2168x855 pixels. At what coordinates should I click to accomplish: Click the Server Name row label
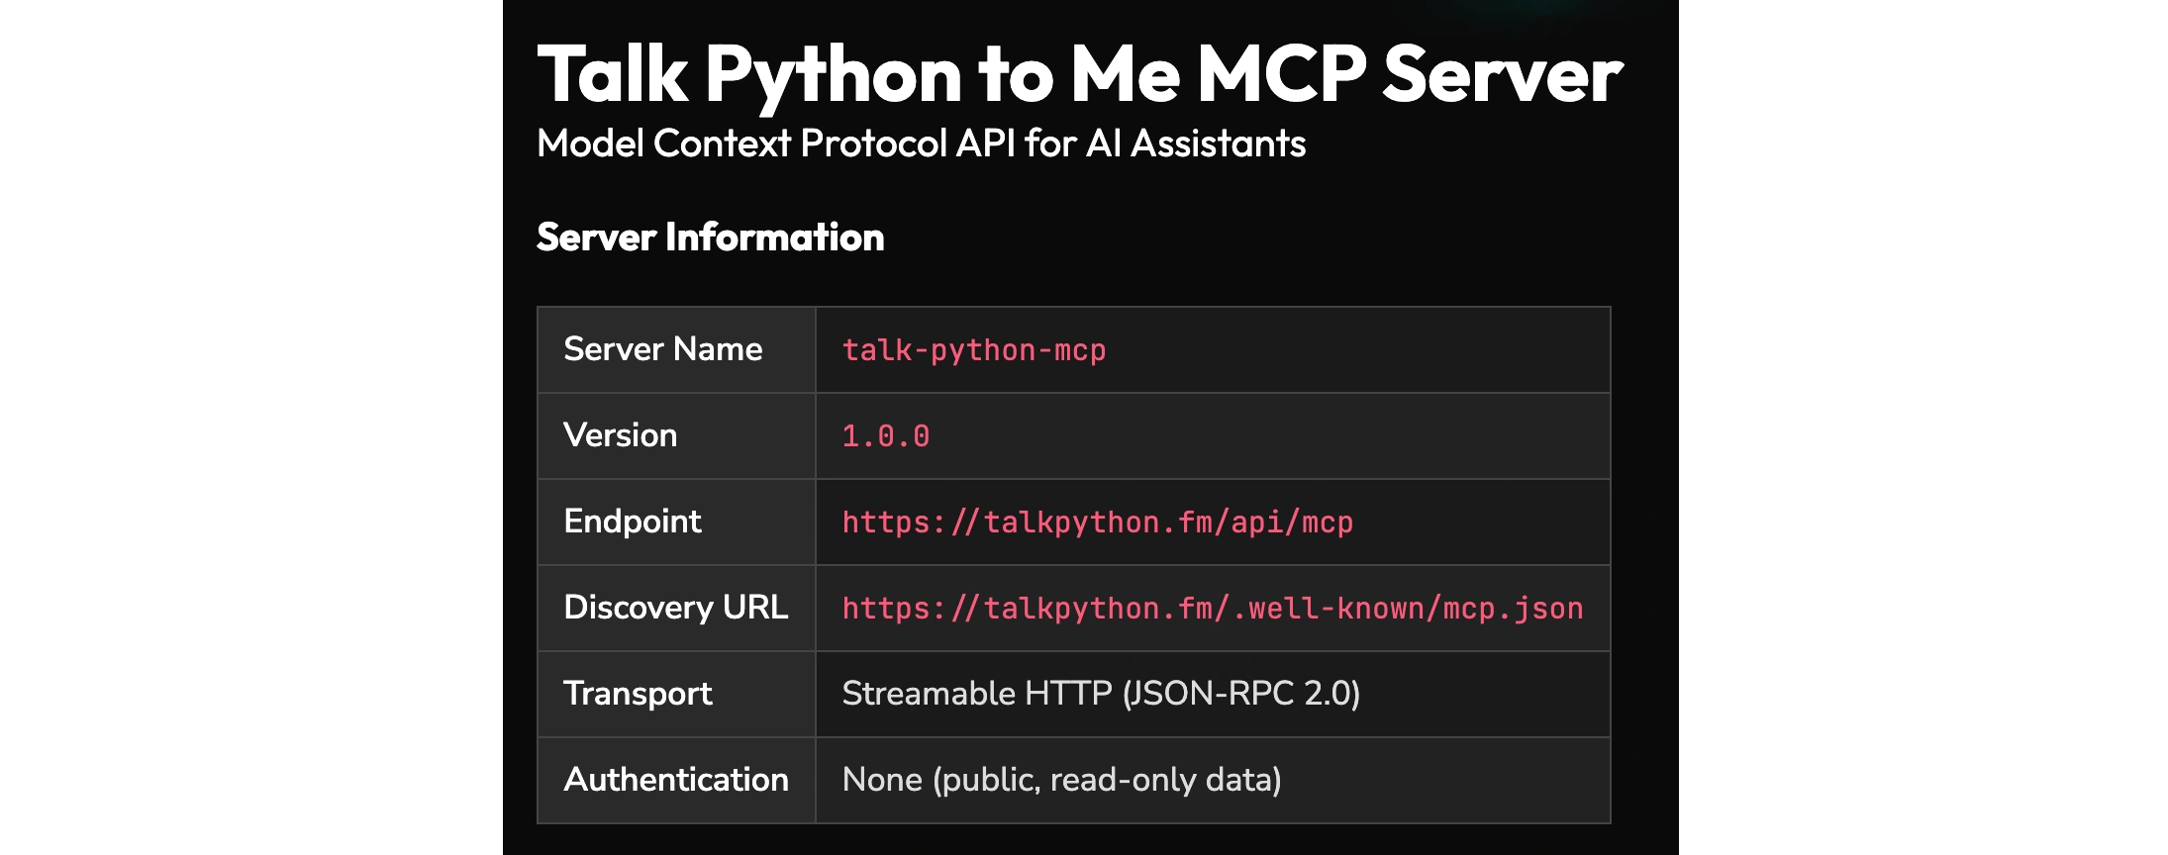coord(662,349)
